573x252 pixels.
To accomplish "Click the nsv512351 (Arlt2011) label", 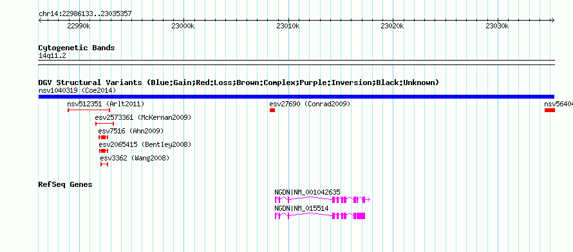I will (106, 104).
